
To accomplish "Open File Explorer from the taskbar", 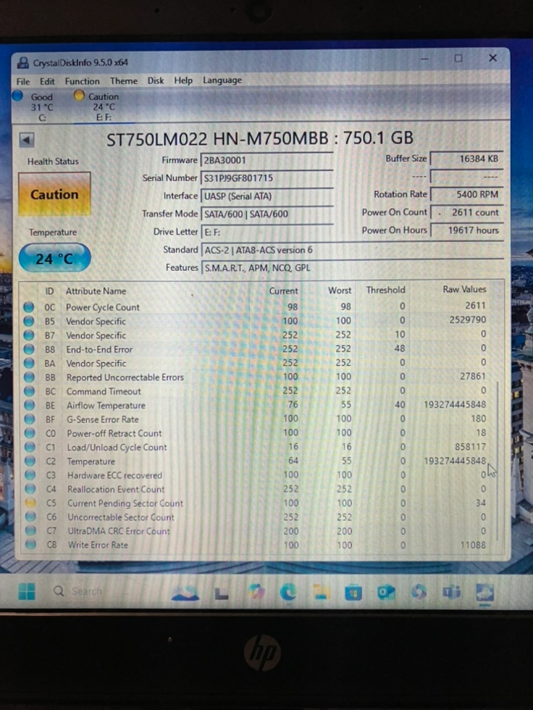I will tap(321, 592).
